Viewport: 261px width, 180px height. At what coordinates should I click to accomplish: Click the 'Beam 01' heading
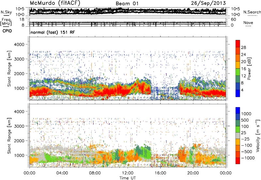(127, 4)
